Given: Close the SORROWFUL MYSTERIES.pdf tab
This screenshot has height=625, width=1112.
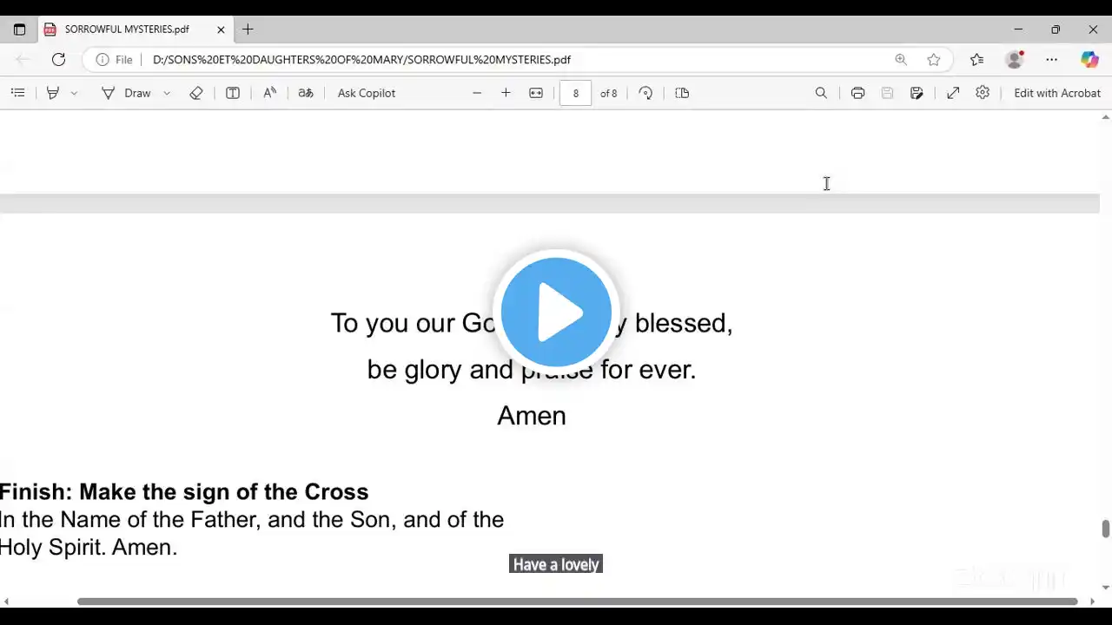Looking at the screenshot, I should (x=221, y=30).
